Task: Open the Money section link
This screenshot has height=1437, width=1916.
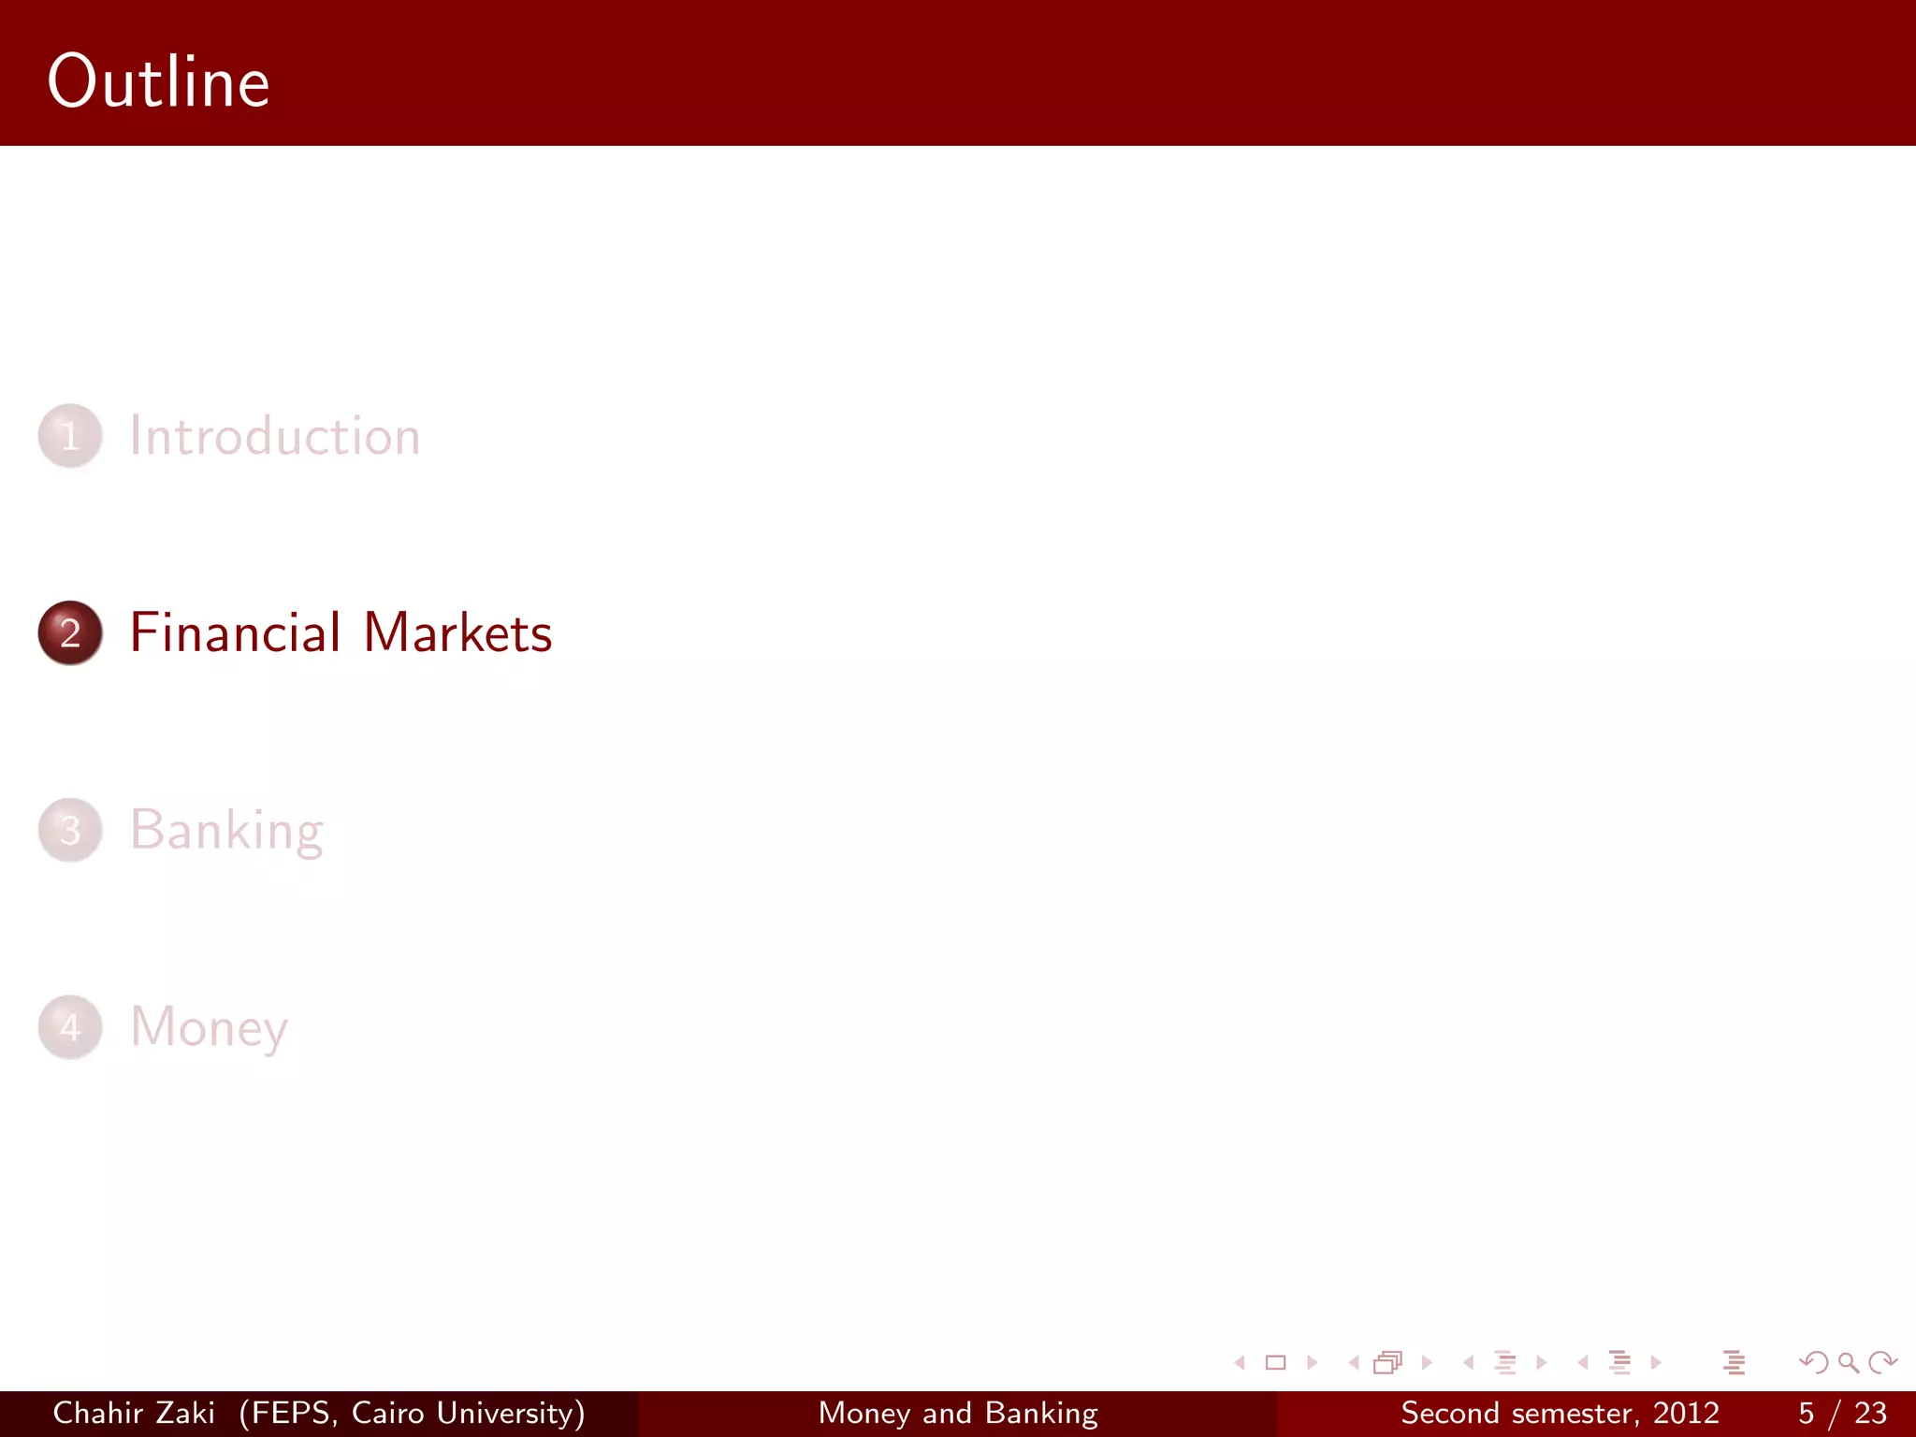Action: point(209,1027)
